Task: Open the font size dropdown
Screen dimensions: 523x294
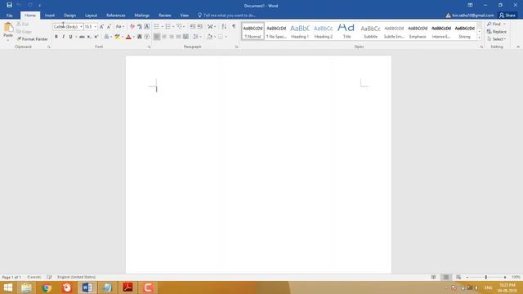Action: point(95,26)
